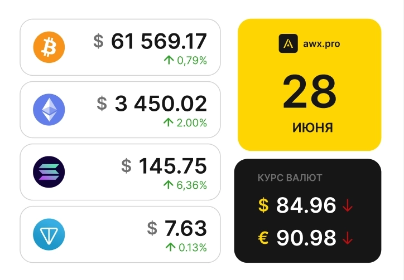The image size is (404, 280).
Task: Click the Ethereum 2.00% change value
Action: (192, 122)
